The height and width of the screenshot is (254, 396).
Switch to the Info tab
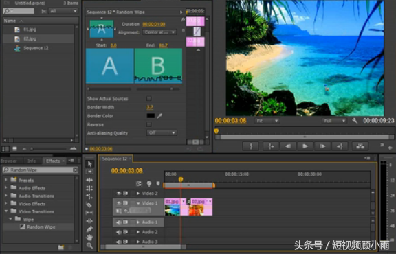click(32, 161)
